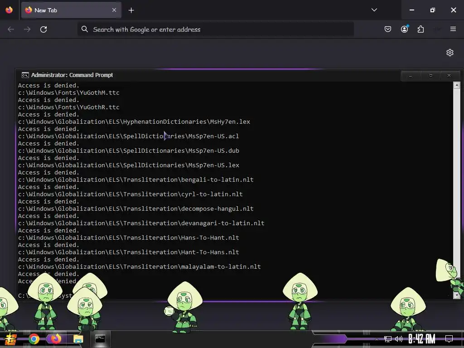
Task: Close the Administrator Command Prompt window
Action: coord(449,76)
